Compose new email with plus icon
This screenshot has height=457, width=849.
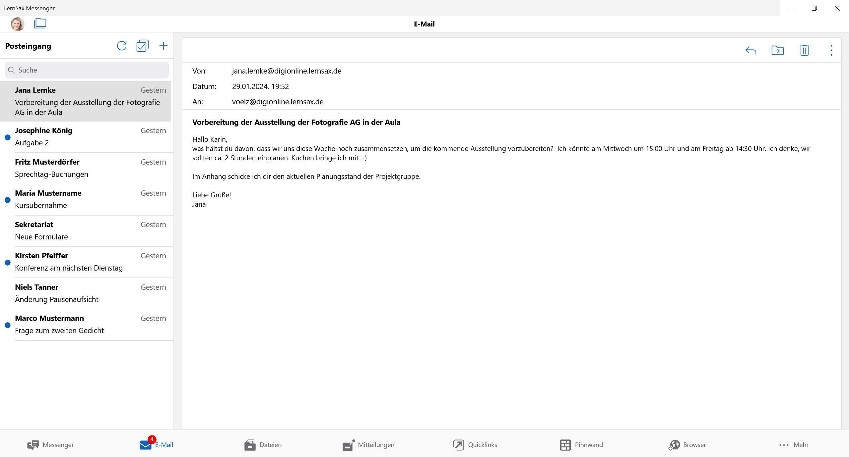coord(163,46)
